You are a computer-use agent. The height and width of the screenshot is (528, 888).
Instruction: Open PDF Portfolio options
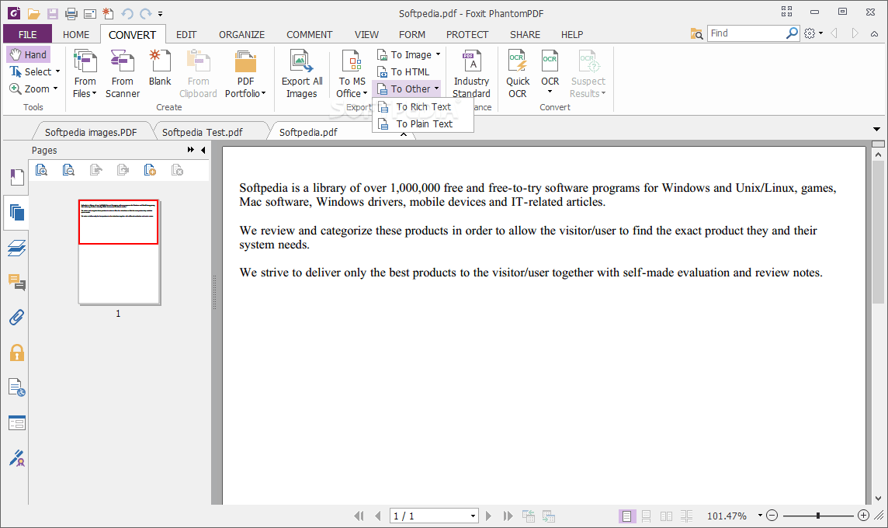245,74
